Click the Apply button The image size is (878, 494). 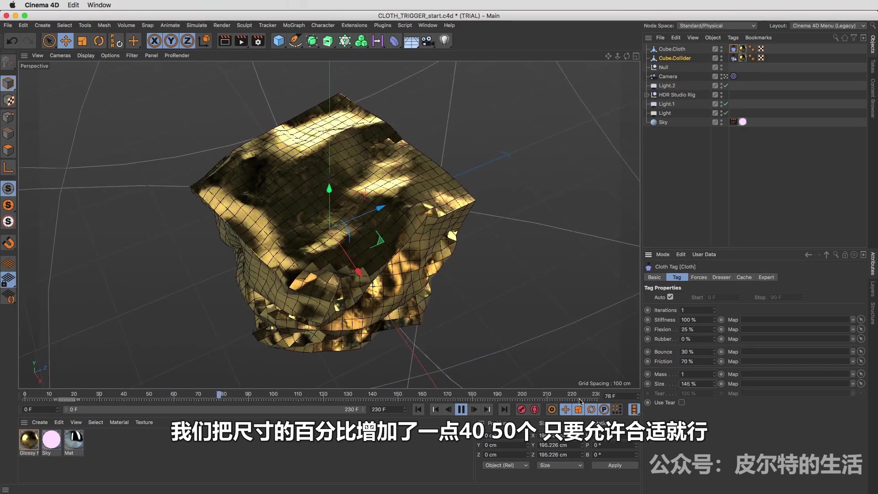point(614,465)
